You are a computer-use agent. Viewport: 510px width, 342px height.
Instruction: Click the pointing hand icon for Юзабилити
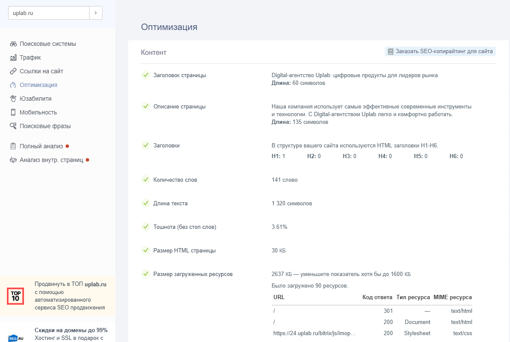point(13,98)
